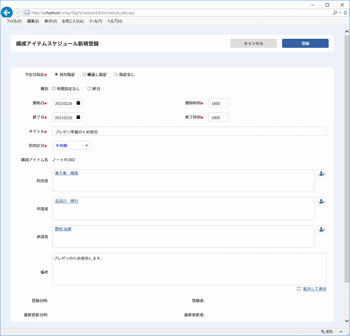Click the タイトル text field
The width and height of the screenshot is (350, 336).
pyautogui.click(x=189, y=131)
